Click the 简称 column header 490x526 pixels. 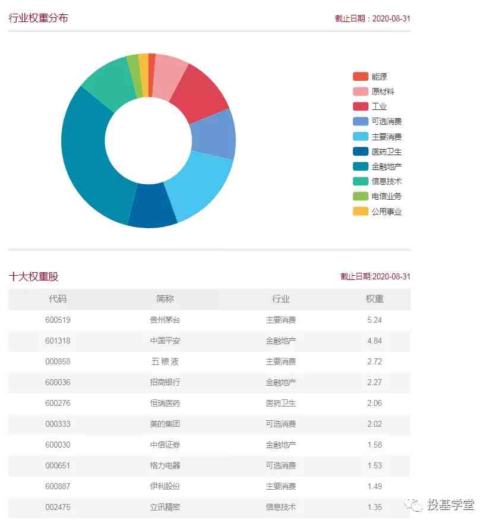165,298
